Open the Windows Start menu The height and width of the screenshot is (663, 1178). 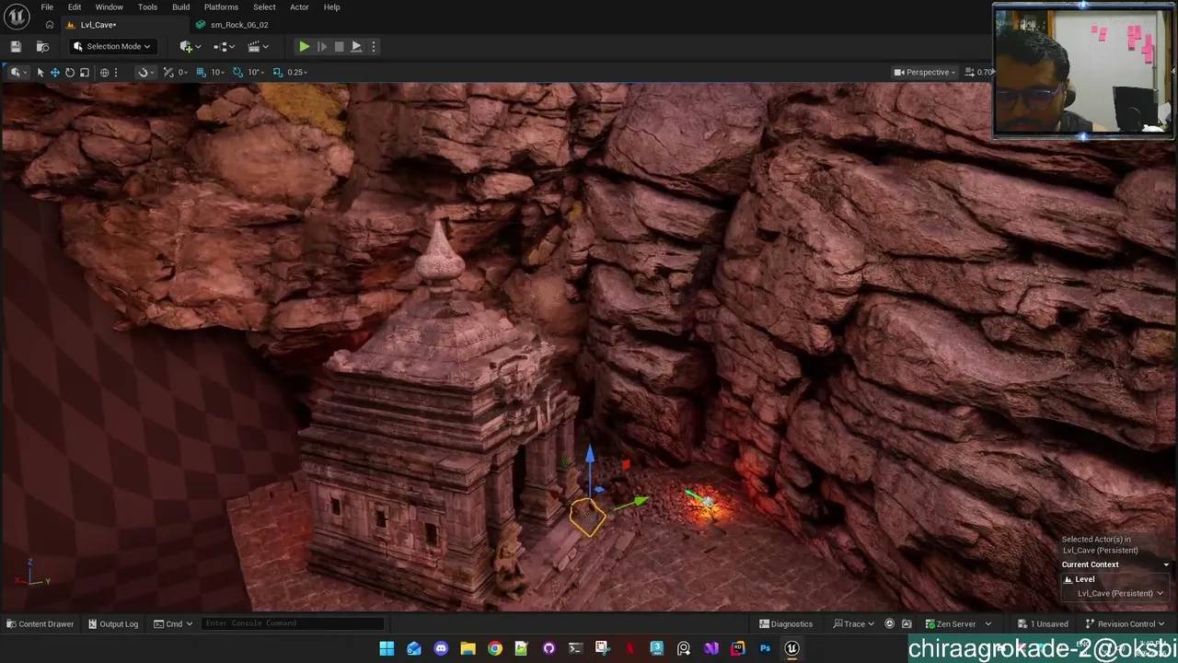click(387, 648)
